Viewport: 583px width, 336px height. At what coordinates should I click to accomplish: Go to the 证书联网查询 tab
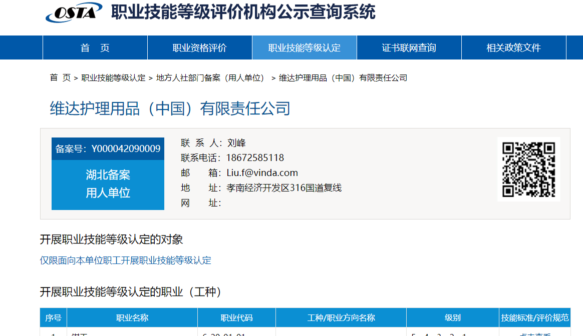409,48
